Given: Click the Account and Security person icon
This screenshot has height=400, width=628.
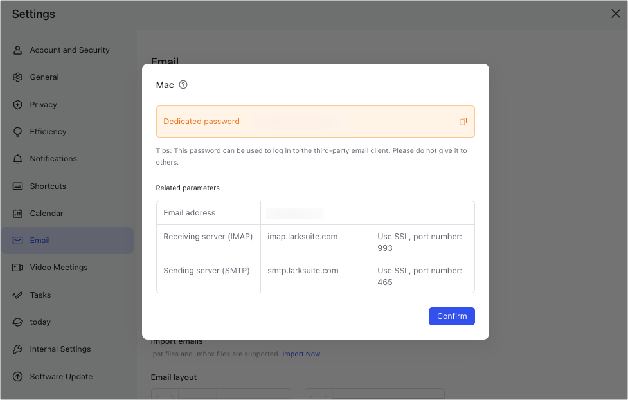Looking at the screenshot, I should [x=19, y=50].
